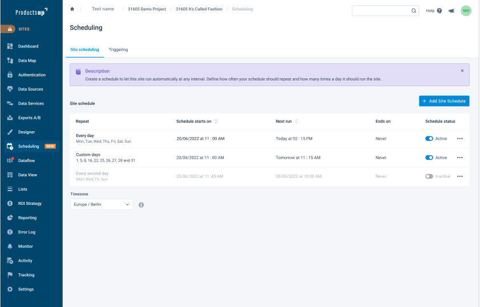Sort by Schedule starts on column
The image size is (480, 307).
tap(216, 122)
